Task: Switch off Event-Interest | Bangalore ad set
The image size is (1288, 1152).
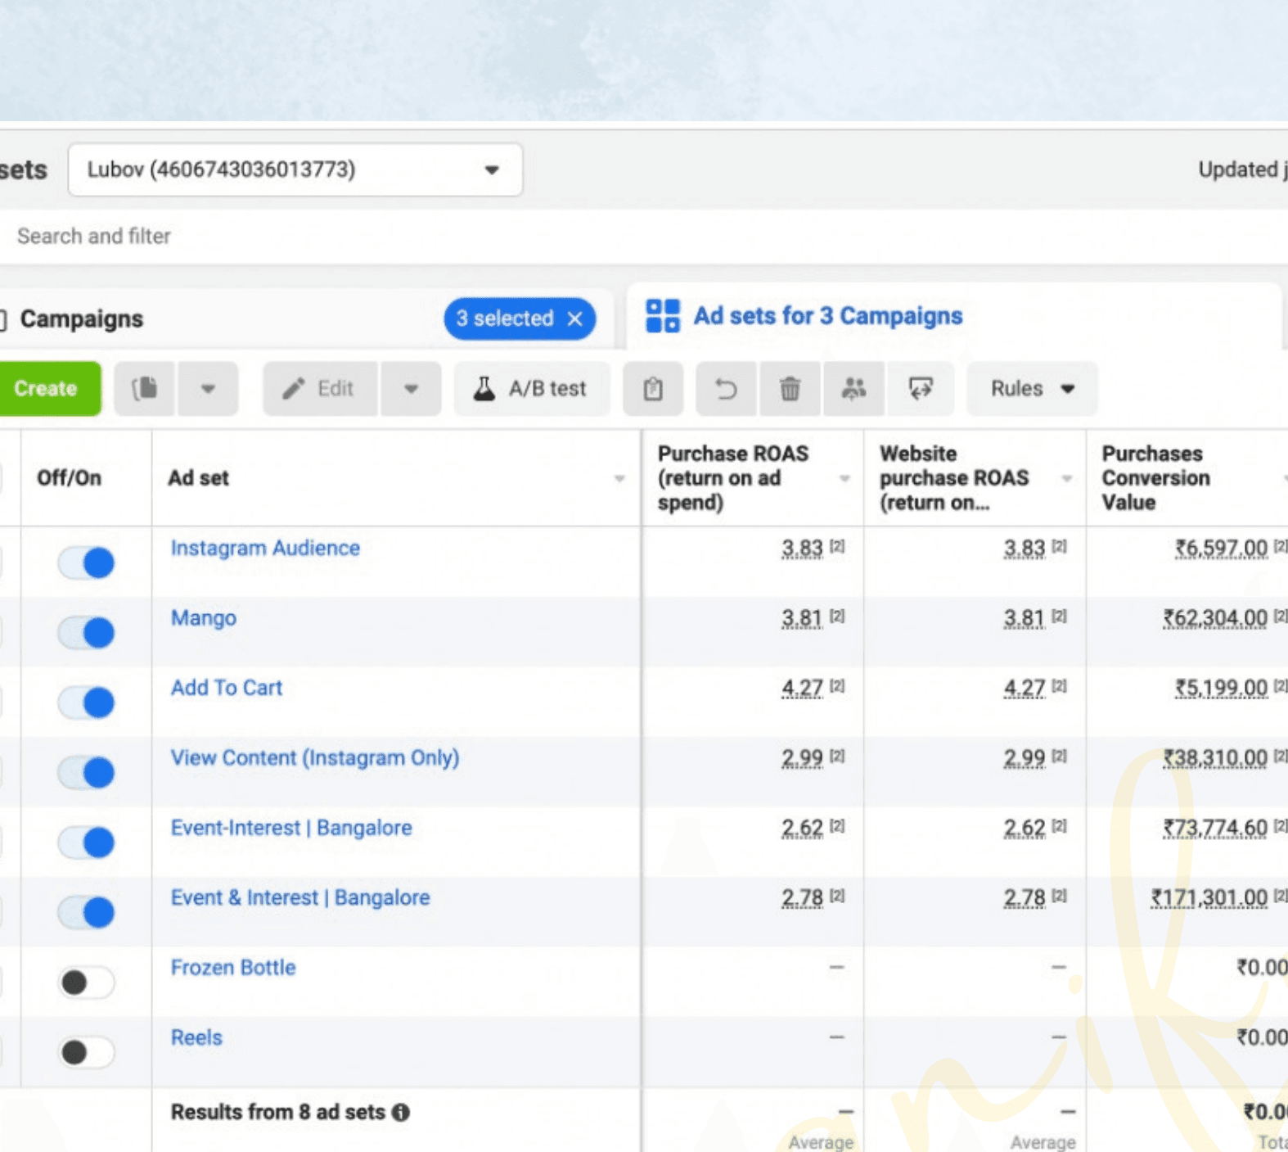Action: click(x=87, y=842)
